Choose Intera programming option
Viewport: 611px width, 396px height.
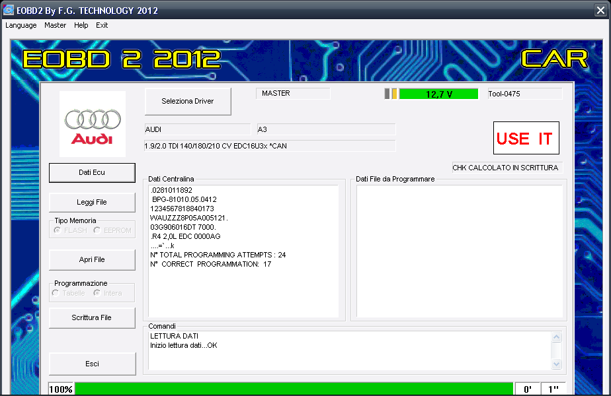(x=97, y=293)
